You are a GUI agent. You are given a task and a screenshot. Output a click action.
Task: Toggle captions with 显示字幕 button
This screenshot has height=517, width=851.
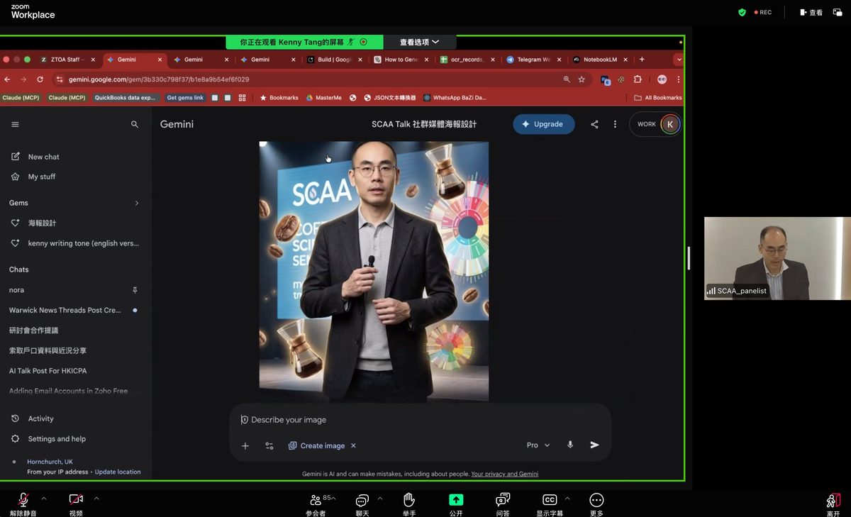click(x=550, y=504)
